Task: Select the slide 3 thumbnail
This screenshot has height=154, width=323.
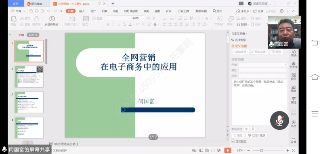Action: [29, 102]
